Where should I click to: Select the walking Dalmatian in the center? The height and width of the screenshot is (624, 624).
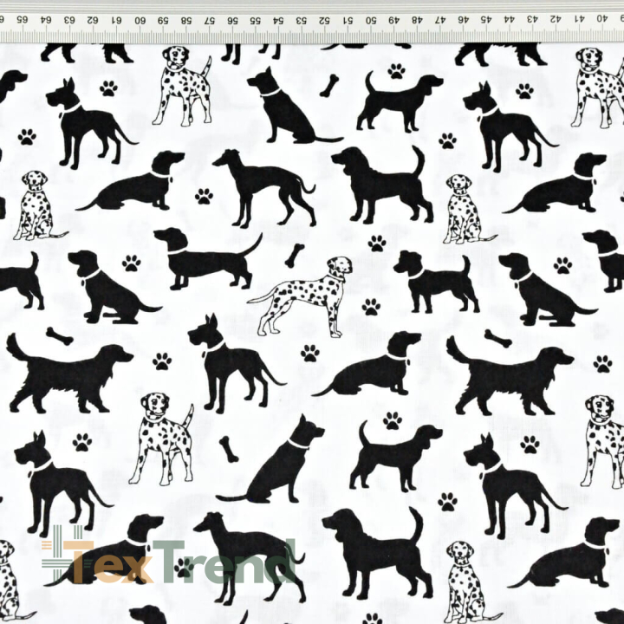pos(305,294)
